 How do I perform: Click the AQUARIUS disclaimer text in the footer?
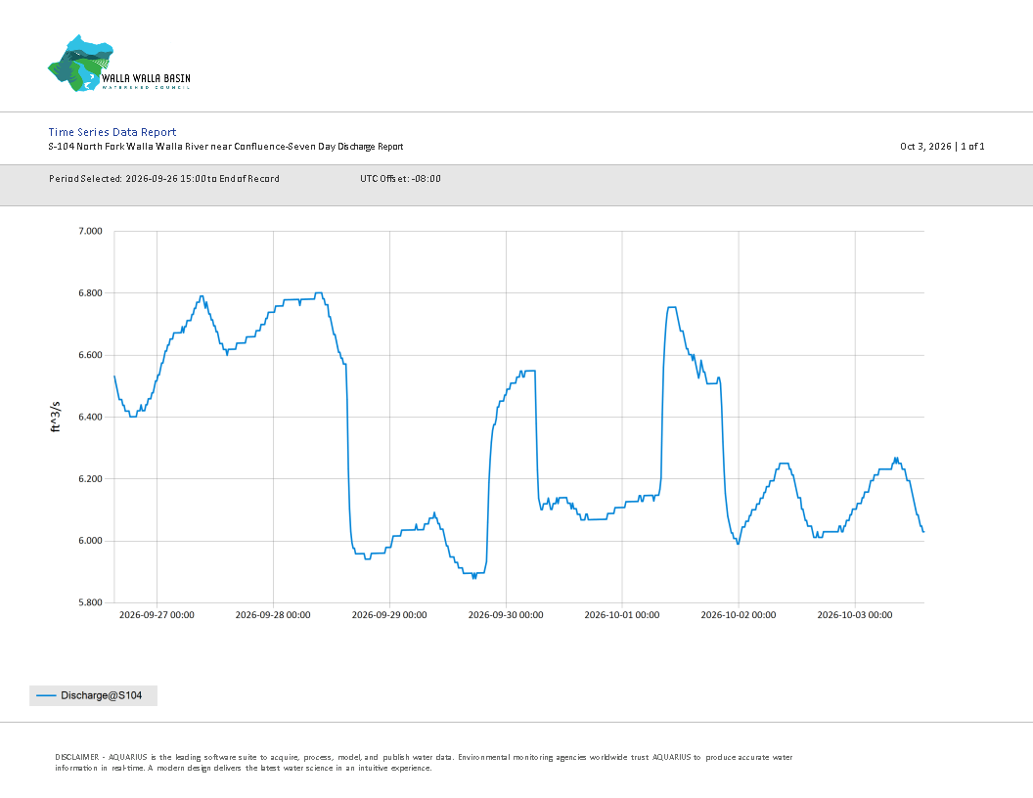(x=424, y=763)
